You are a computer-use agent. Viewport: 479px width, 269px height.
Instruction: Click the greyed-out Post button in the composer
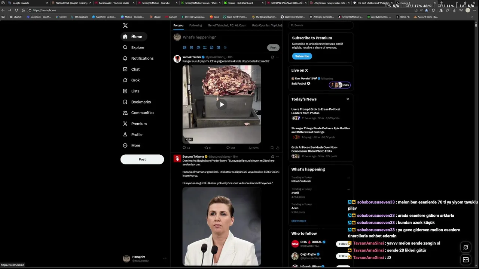pos(273,47)
